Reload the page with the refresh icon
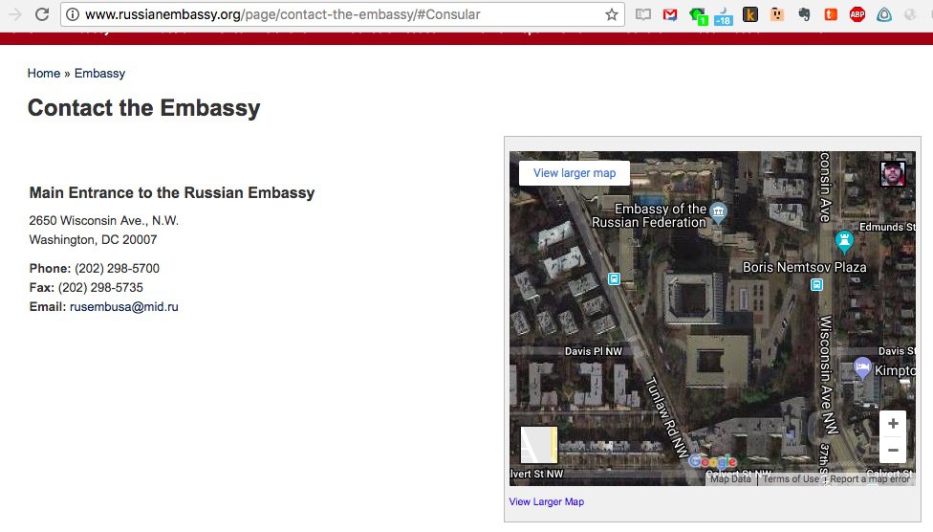The height and width of the screenshot is (532, 933). [42, 14]
